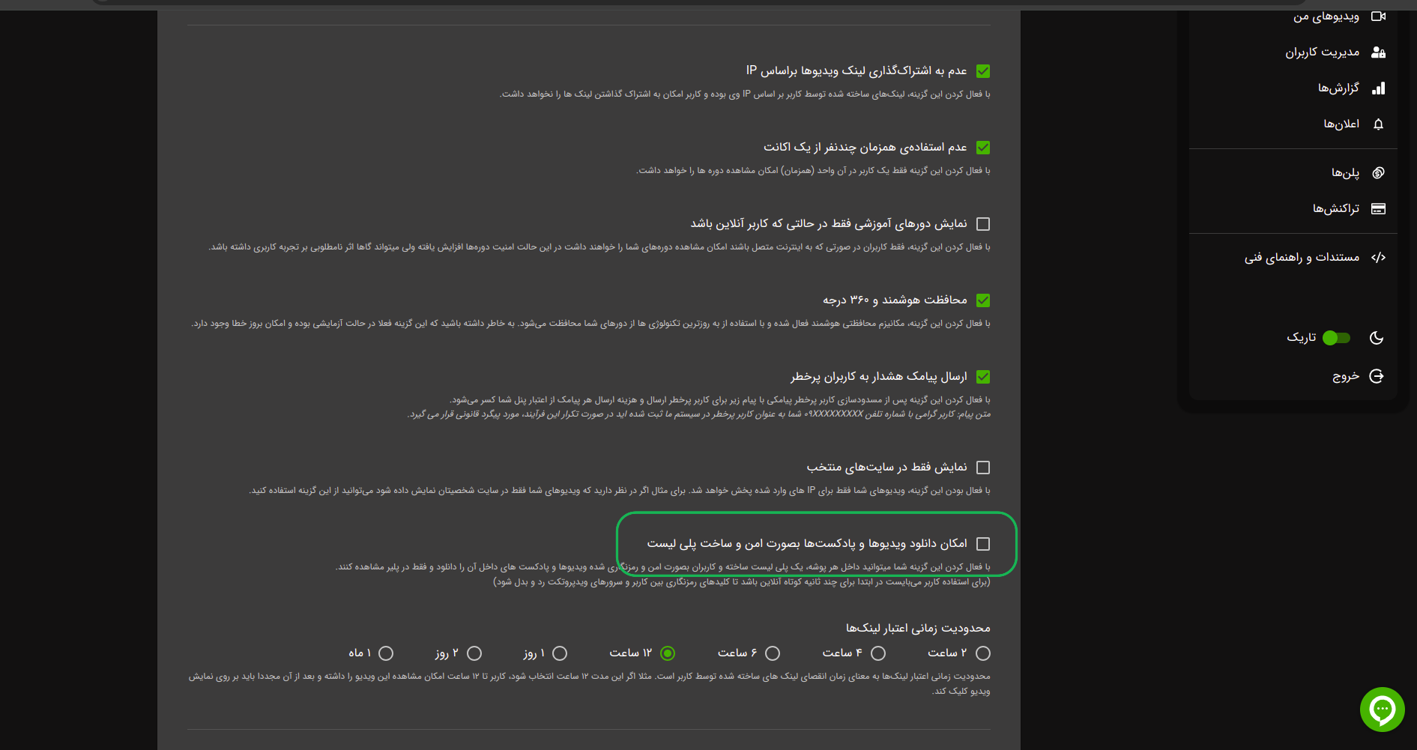Click the users icon beside مدیریت کاربران
Screen dimensions: 1417x750
click(1378, 52)
